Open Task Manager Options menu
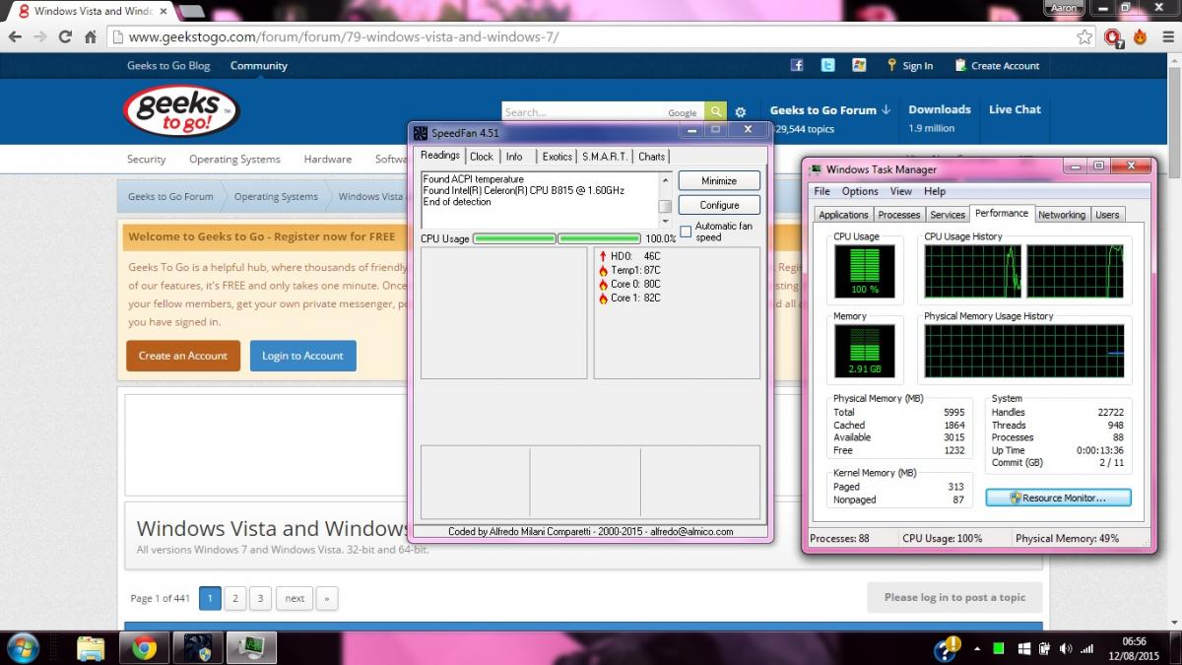This screenshot has height=665, width=1182. click(x=860, y=191)
